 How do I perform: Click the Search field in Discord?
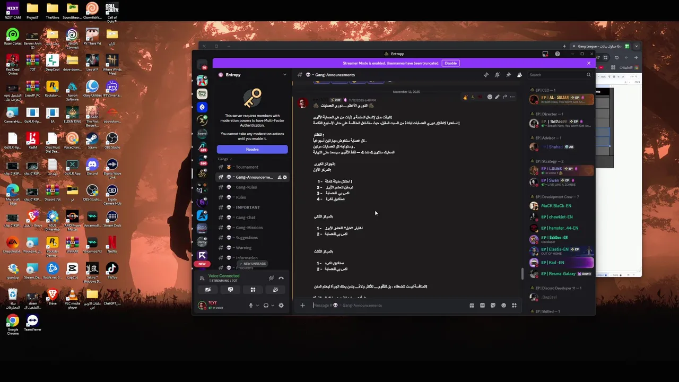560,75
